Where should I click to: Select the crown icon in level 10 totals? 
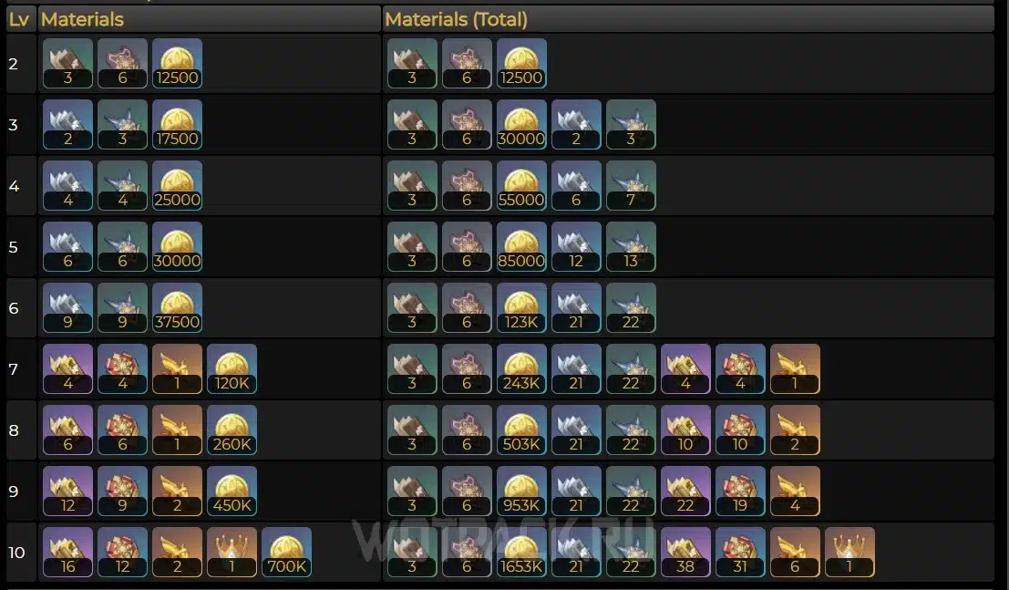click(x=849, y=552)
